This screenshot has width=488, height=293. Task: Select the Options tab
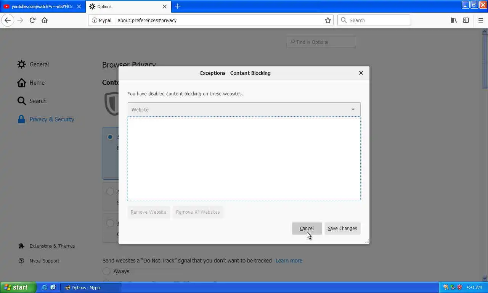tap(128, 6)
